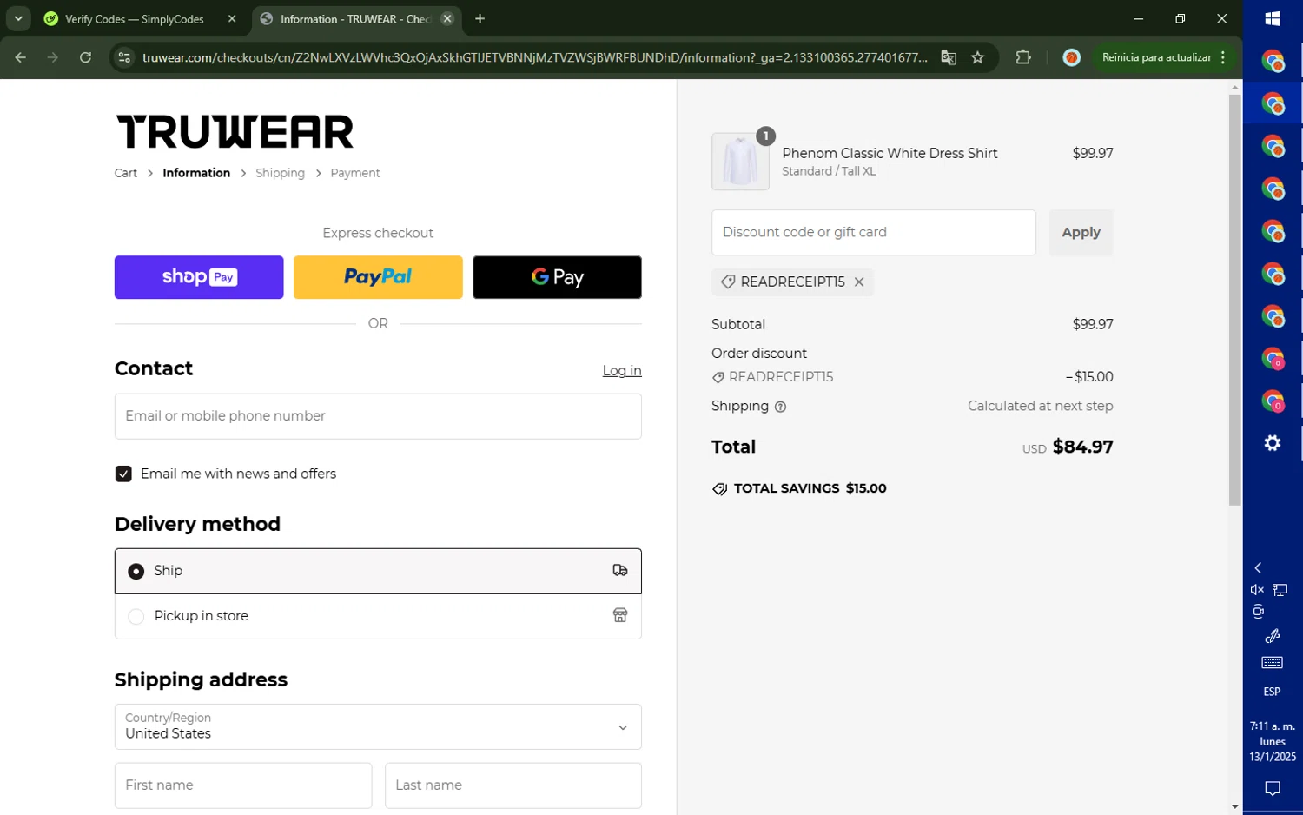Check out with Google Pay
The width and height of the screenshot is (1303, 815).
coord(557,277)
